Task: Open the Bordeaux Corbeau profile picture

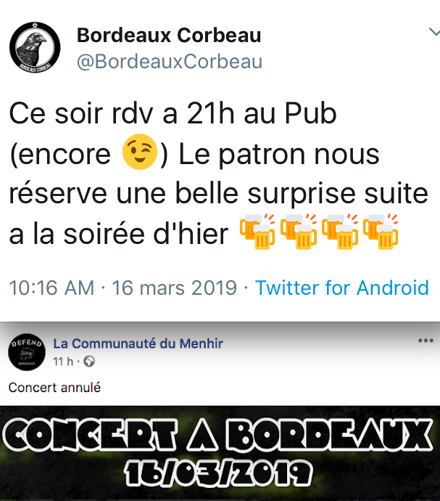Action: click(x=35, y=47)
